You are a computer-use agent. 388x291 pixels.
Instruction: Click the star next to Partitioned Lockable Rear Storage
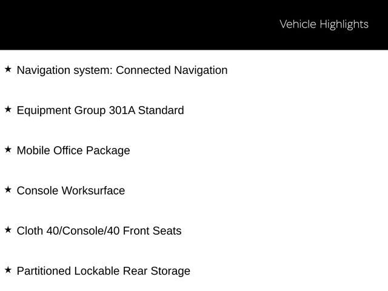pos(8,270)
